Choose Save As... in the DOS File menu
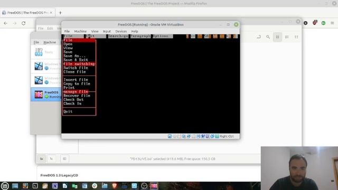The image size is (338, 190). [x=74, y=56]
